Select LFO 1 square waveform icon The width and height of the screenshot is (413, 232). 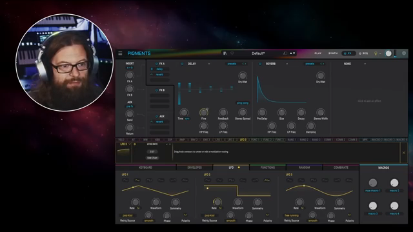pyautogui.click(x=149, y=180)
